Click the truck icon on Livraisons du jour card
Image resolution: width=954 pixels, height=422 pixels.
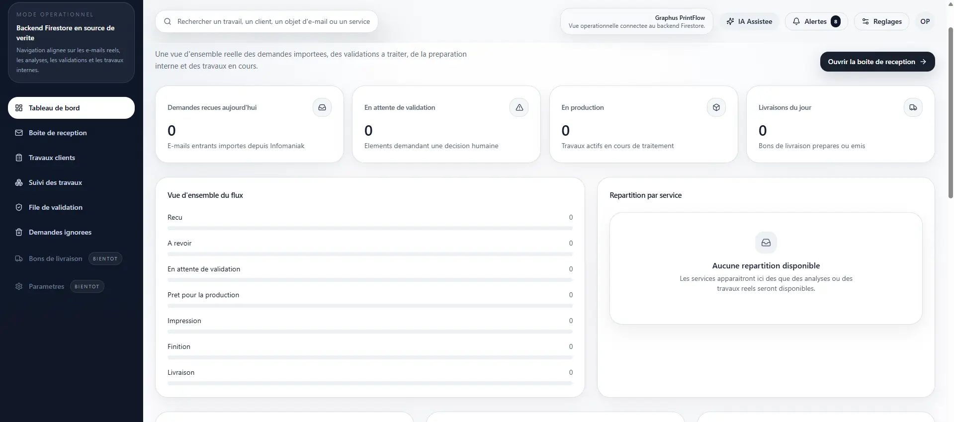(913, 107)
